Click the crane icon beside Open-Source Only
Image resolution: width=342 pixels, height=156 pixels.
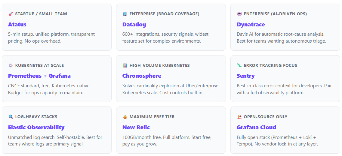click(239, 117)
